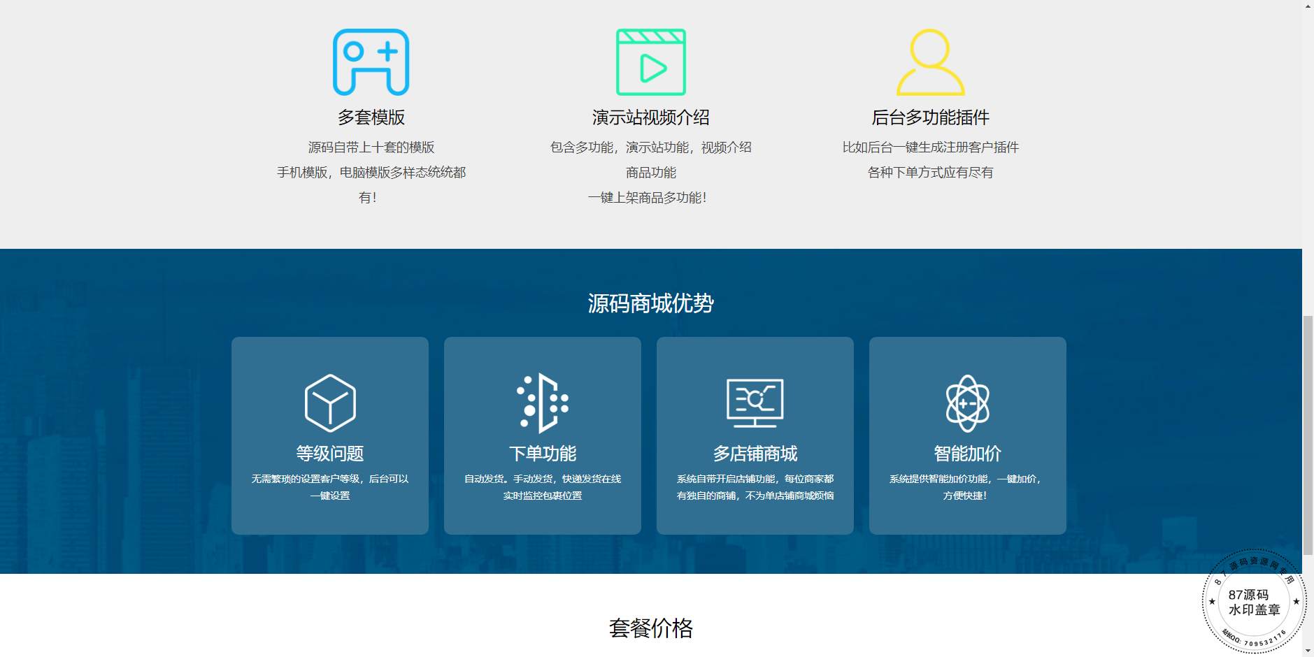Click the blue gamepad icon above 多套模版
Viewport: 1314px width, 657px height.
click(371, 62)
